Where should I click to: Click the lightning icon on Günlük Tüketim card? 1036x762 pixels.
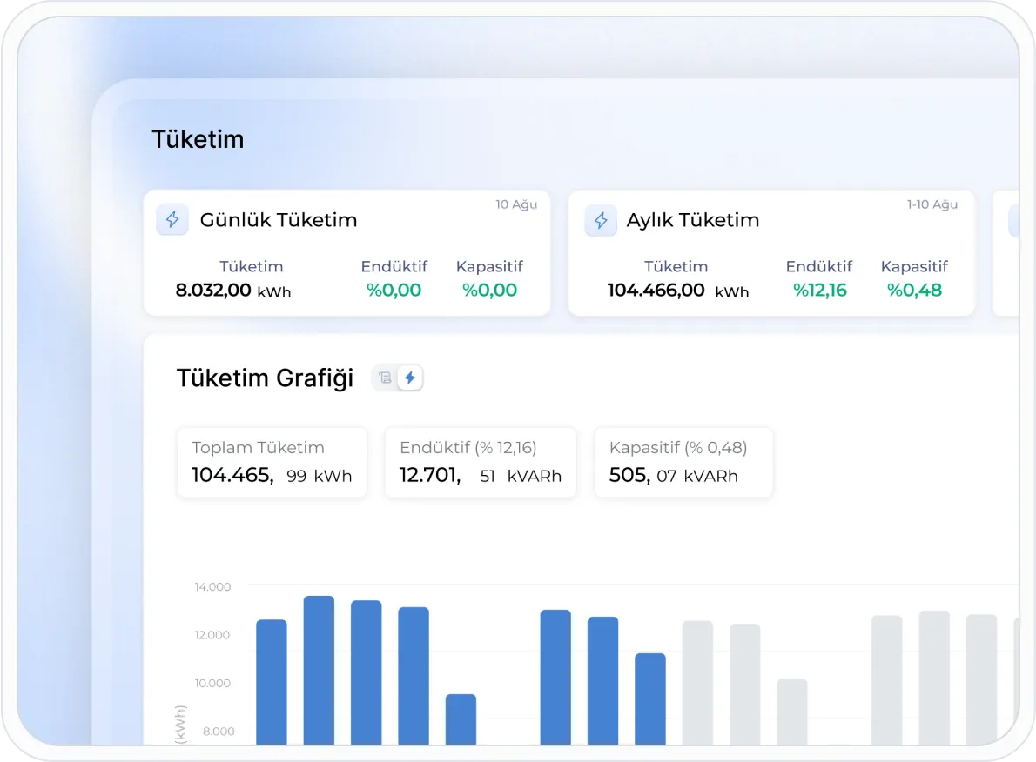(172, 219)
